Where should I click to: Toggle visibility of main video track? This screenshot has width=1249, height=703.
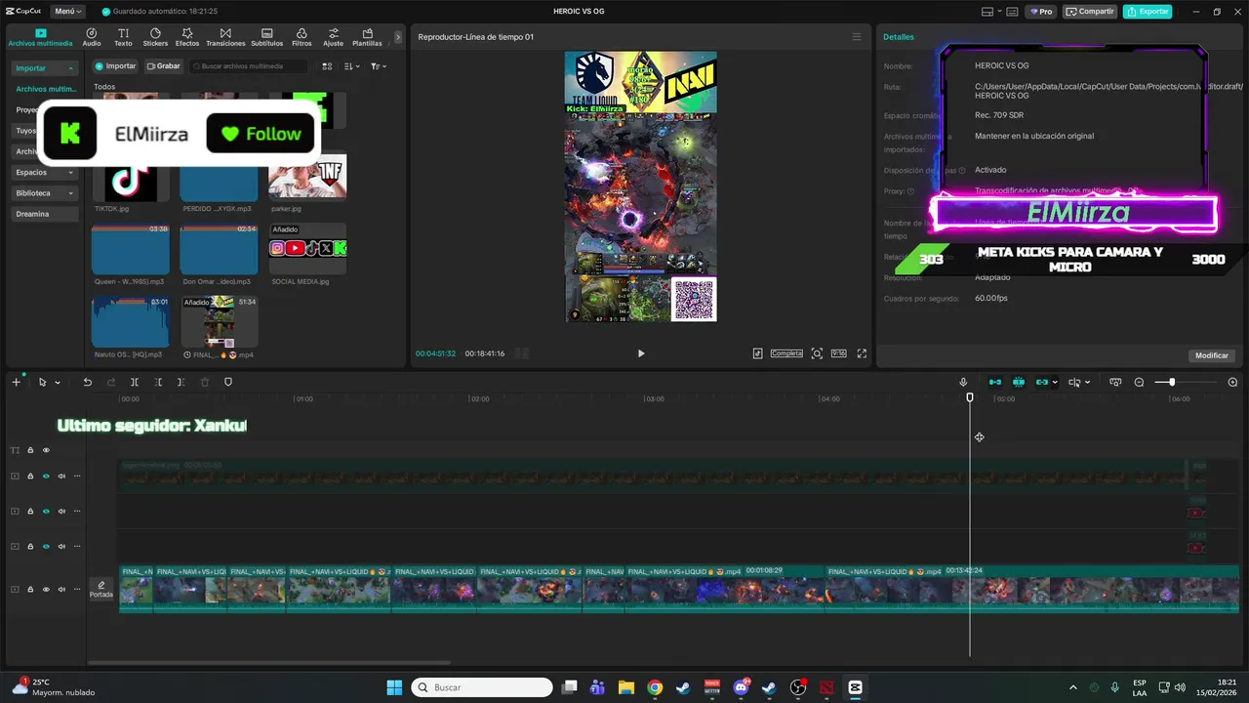pos(46,589)
